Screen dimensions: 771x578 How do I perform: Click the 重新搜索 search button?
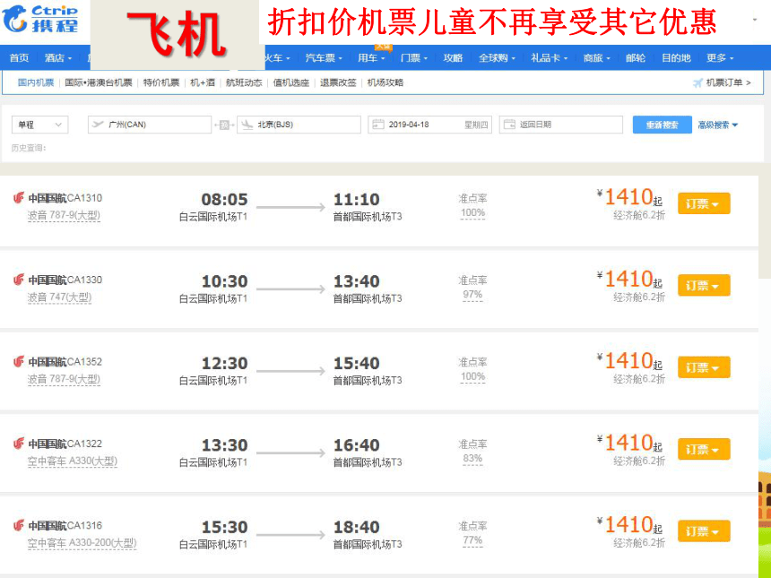[x=662, y=125]
